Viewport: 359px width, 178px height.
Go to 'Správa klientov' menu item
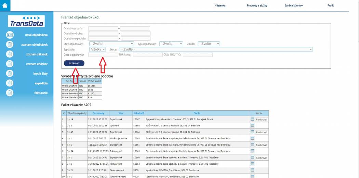(x=293, y=6)
